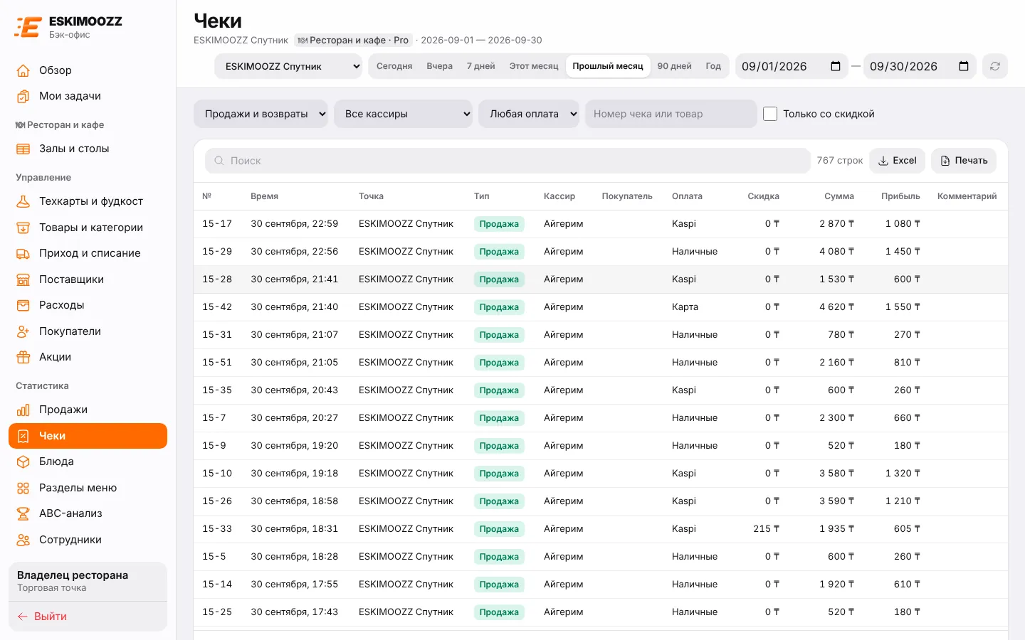The height and width of the screenshot is (640, 1025).
Task: Click receipt number 15-33
Action: click(217, 529)
